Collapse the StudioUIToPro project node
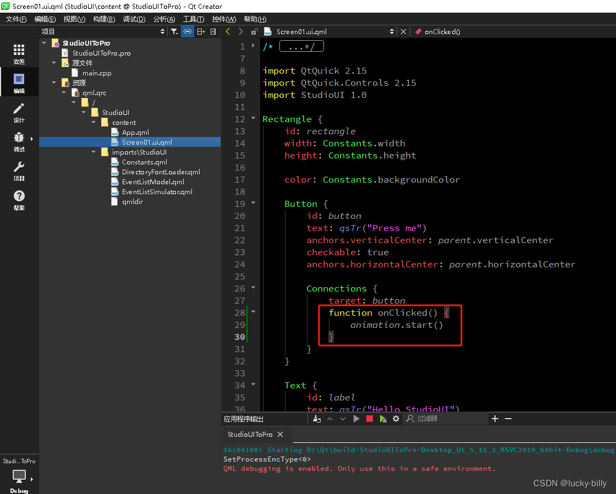616x494 pixels. pos(44,43)
